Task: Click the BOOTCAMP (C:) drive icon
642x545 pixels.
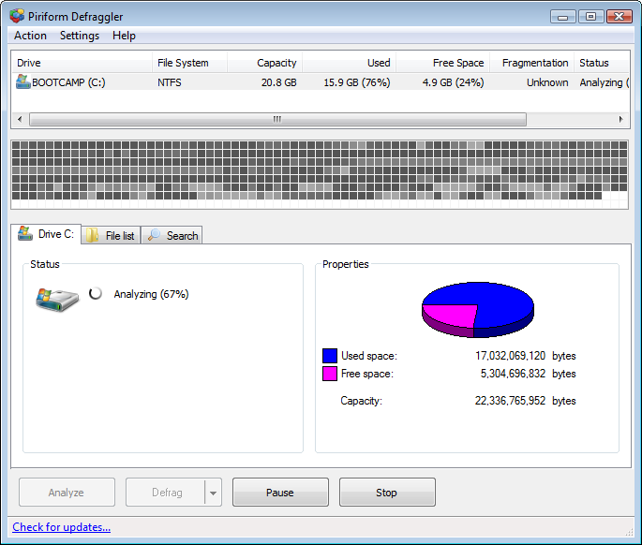Action: 23,82
